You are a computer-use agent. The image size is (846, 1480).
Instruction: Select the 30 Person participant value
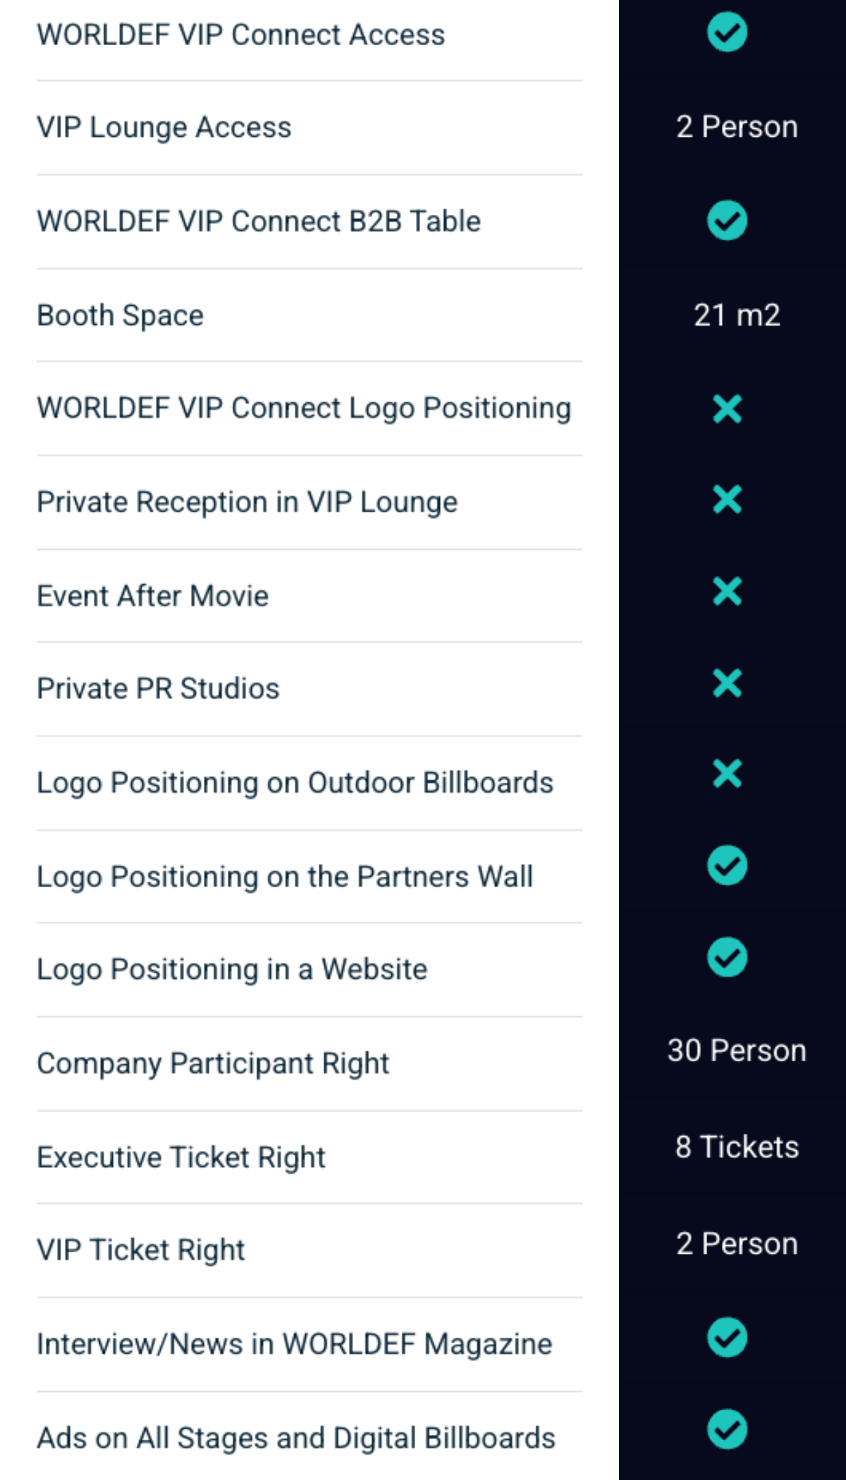pos(737,1051)
